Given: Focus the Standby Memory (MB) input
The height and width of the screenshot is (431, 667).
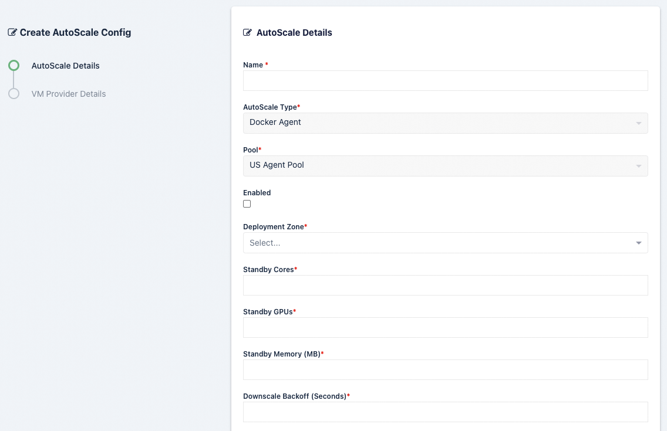Looking at the screenshot, I should [x=445, y=369].
